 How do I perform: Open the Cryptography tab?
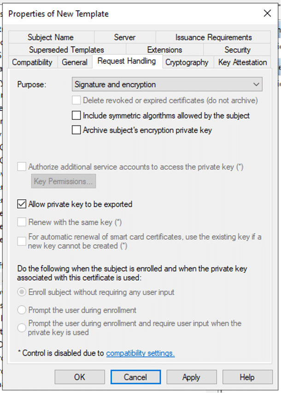(x=187, y=62)
